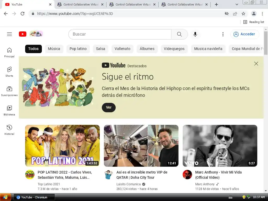Go to Principal home in sidebar
Screen dimensions: 268x201
pos(9,52)
